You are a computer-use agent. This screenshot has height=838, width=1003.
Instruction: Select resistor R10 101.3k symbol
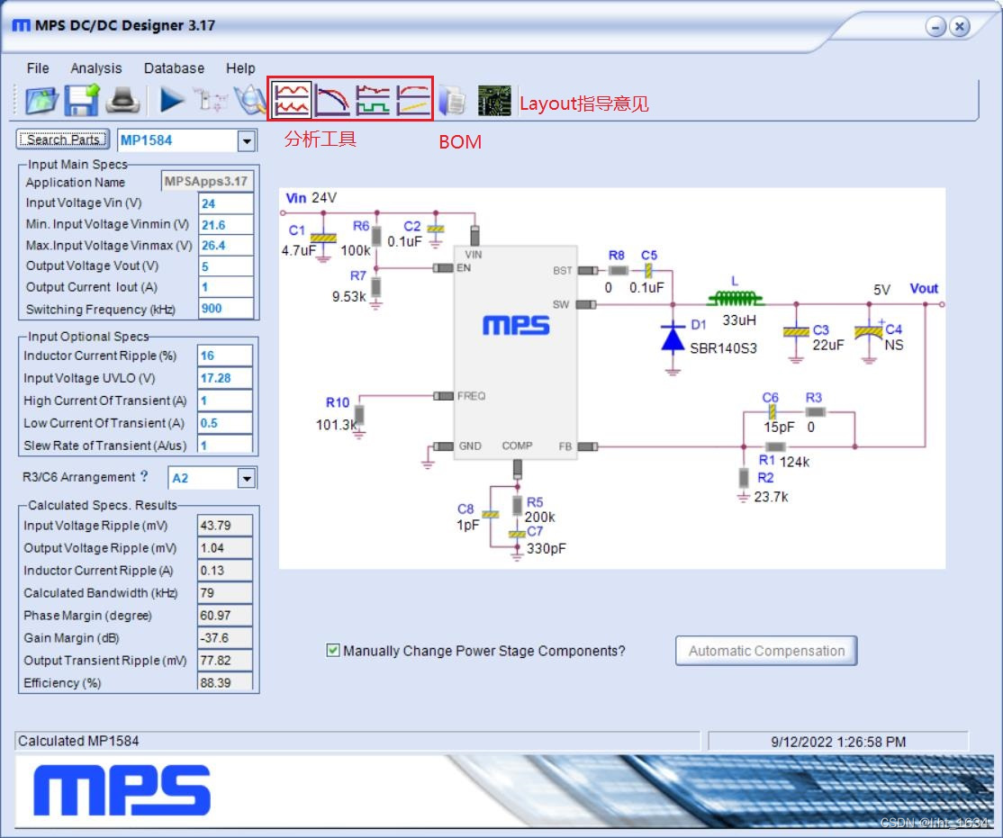click(x=359, y=415)
